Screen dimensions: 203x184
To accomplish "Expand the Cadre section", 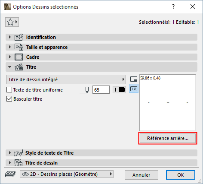I will 10,57.
